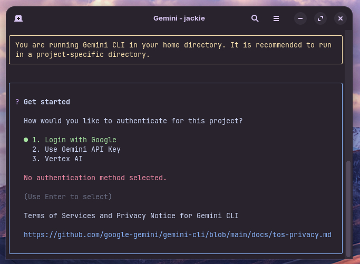Maximize the terminal window
The image size is (360, 264).
(x=320, y=18)
